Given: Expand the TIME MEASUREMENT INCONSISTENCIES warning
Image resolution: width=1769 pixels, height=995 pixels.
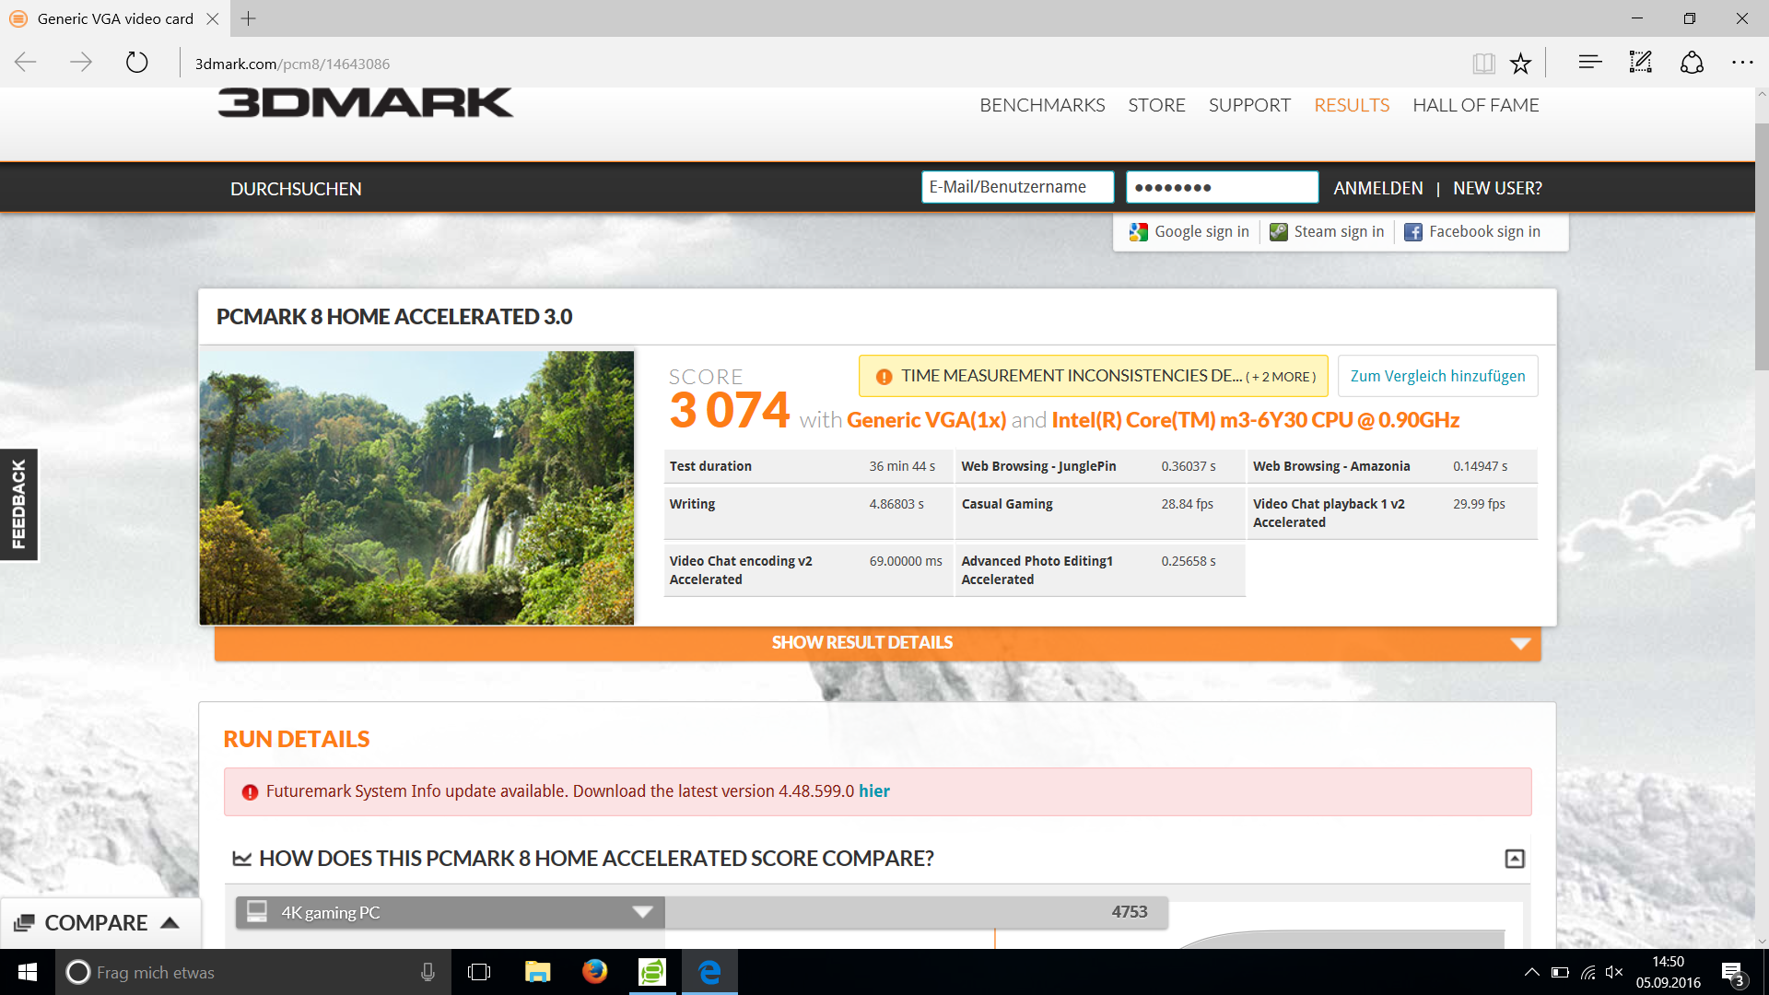Looking at the screenshot, I should pyautogui.click(x=1093, y=376).
